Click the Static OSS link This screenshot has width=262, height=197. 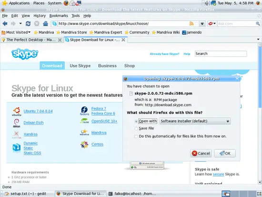tap(32, 153)
